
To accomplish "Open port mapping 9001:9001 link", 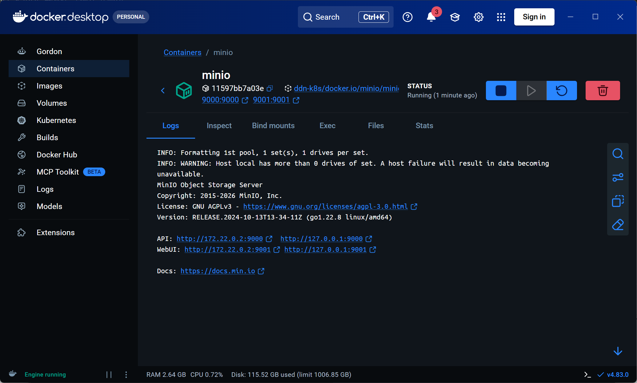I will (x=271, y=100).
